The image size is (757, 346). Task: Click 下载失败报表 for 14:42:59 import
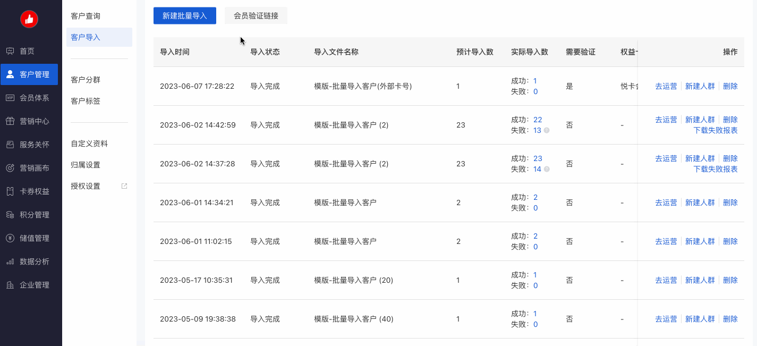point(716,130)
